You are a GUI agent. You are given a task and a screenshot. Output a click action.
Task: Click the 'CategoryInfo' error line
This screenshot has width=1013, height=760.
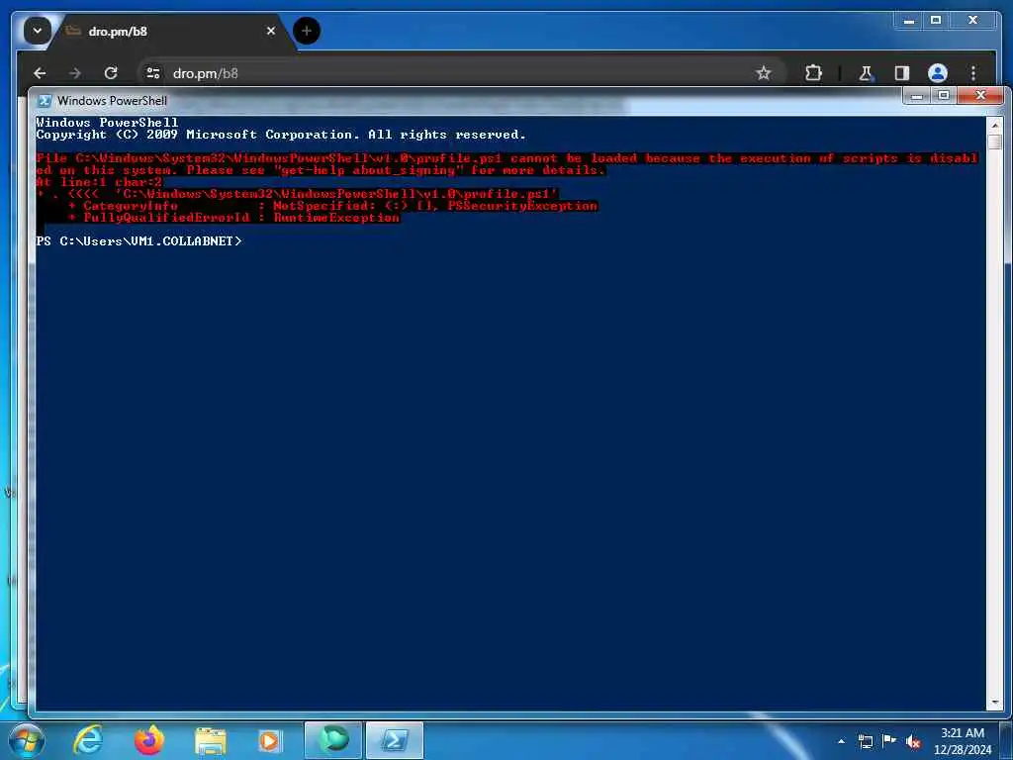[332, 206]
